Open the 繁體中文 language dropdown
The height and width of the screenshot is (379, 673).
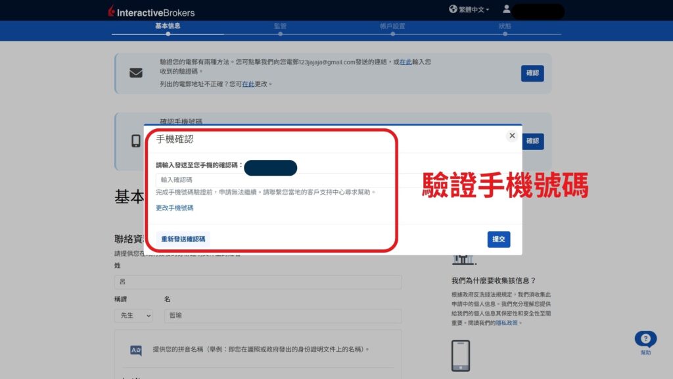click(472, 10)
